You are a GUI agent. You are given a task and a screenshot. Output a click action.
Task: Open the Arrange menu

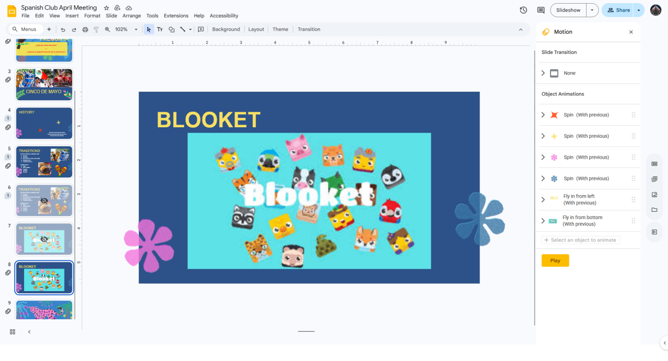click(x=132, y=16)
